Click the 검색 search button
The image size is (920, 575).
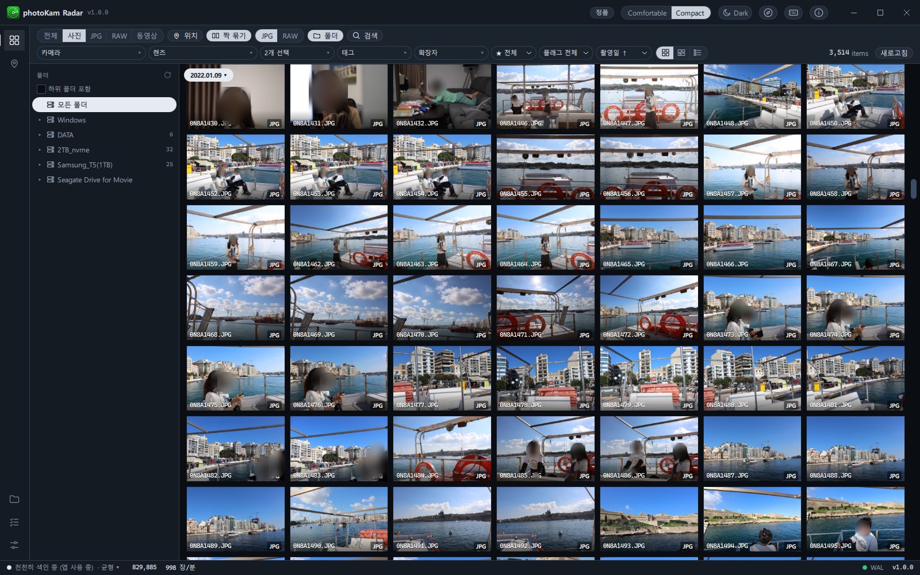365,36
